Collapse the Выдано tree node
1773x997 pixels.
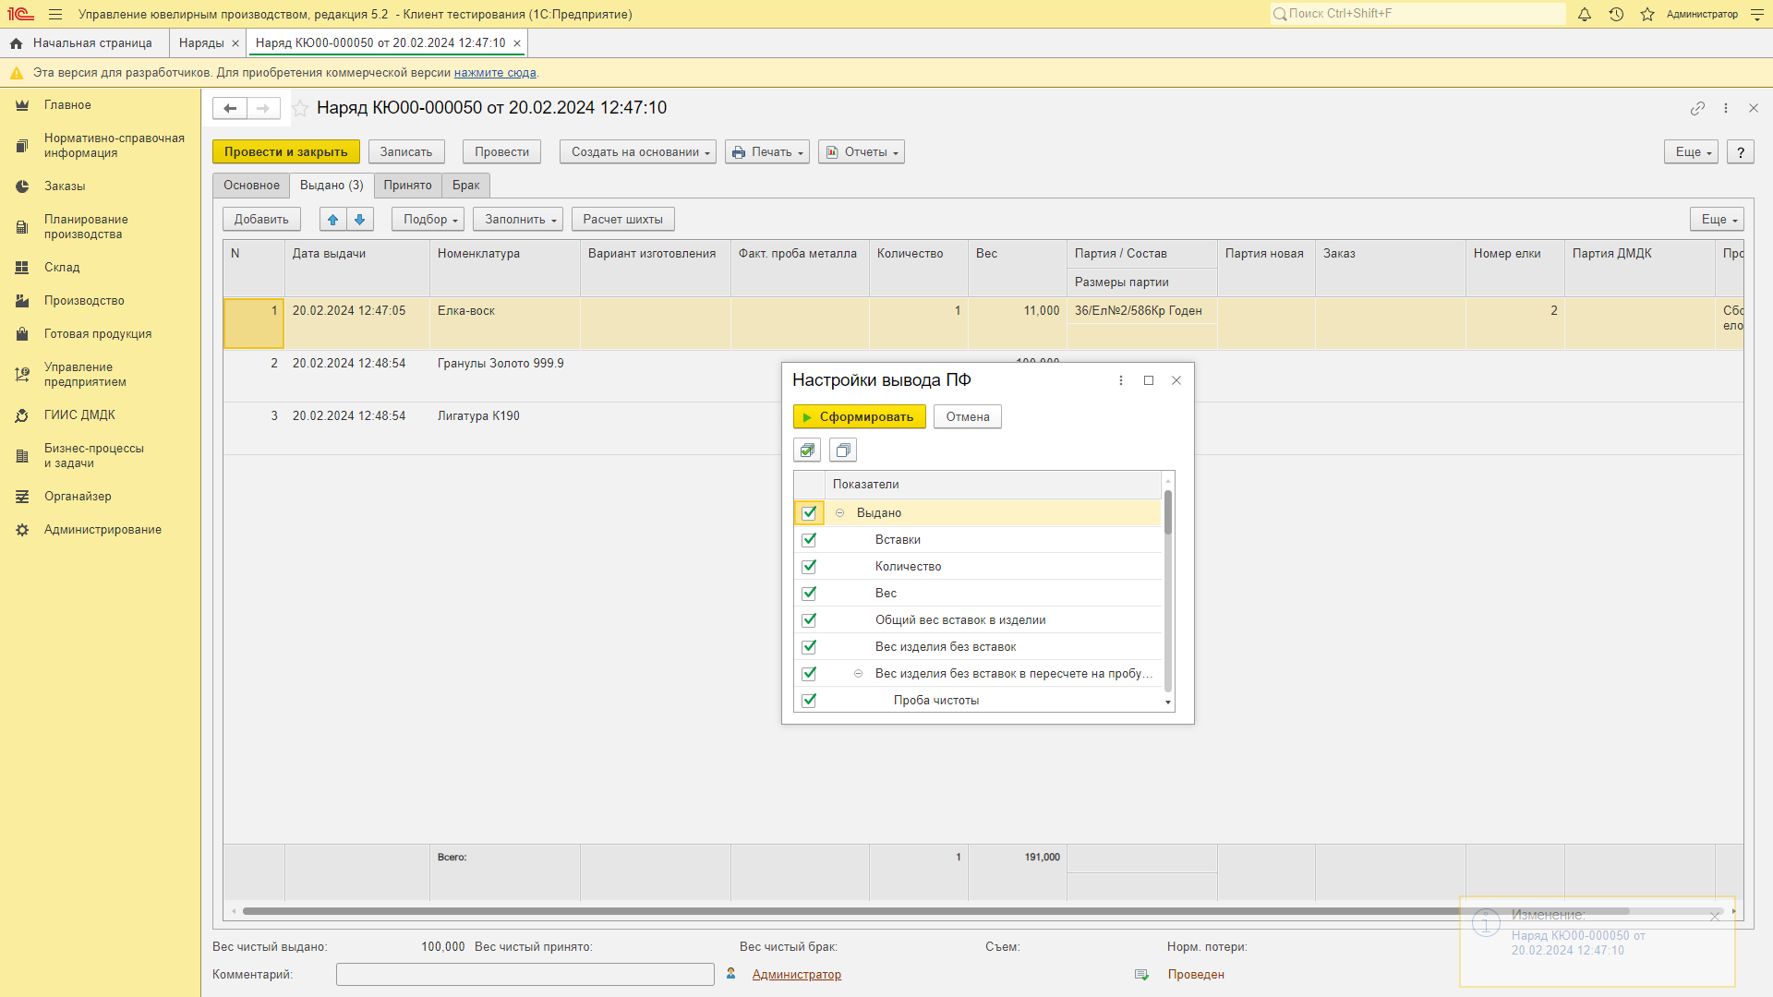pyautogui.click(x=839, y=512)
